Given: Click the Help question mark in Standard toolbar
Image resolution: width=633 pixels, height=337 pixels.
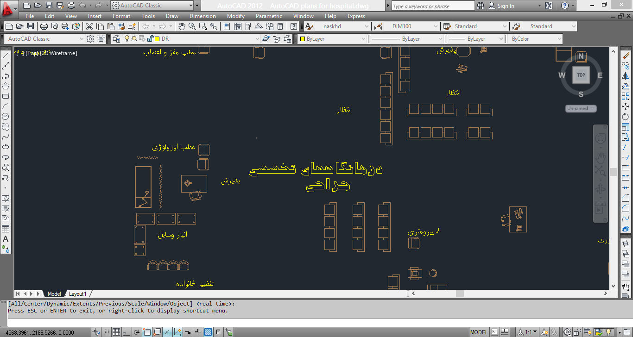Looking at the screenshot, I should click(x=294, y=26).
